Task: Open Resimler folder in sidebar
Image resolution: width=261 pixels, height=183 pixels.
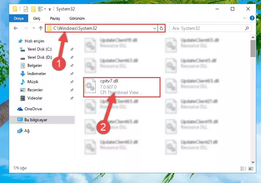Action: click(x=35, y=90)
